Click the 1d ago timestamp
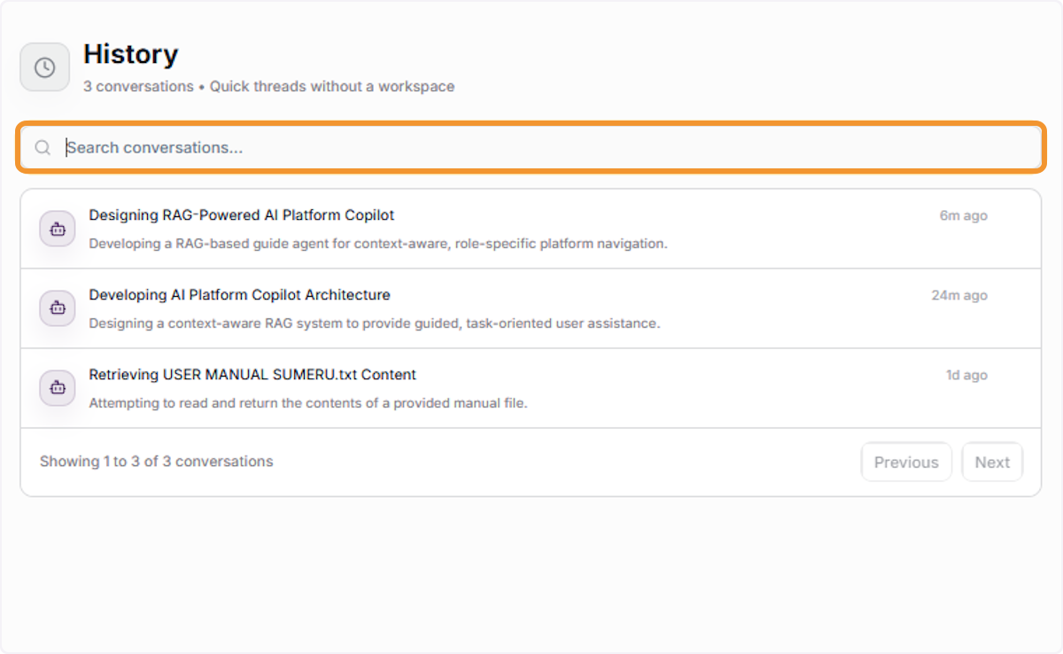The width and height of the screenshot is (1063, 654). pyautogui.click(x=966, y=376)
